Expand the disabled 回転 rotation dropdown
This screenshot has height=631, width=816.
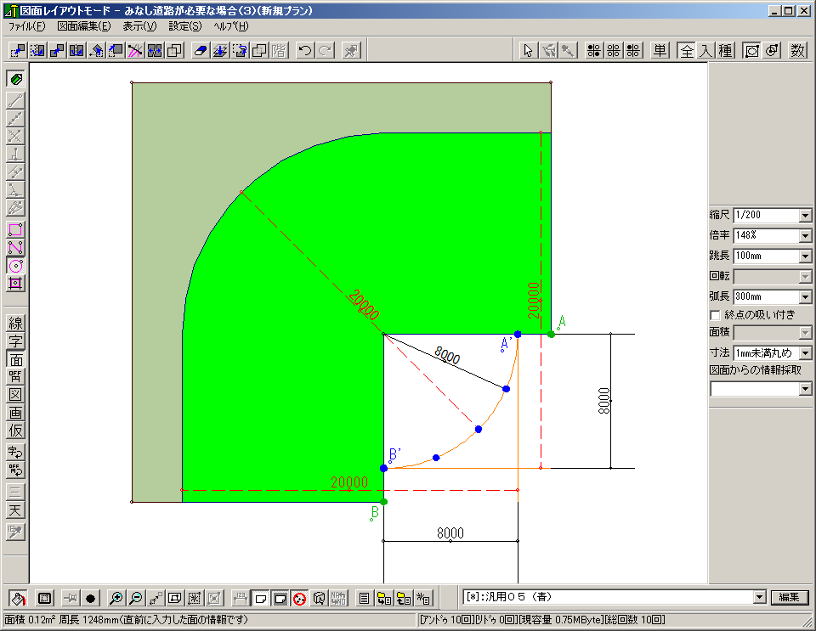point(805,277)
